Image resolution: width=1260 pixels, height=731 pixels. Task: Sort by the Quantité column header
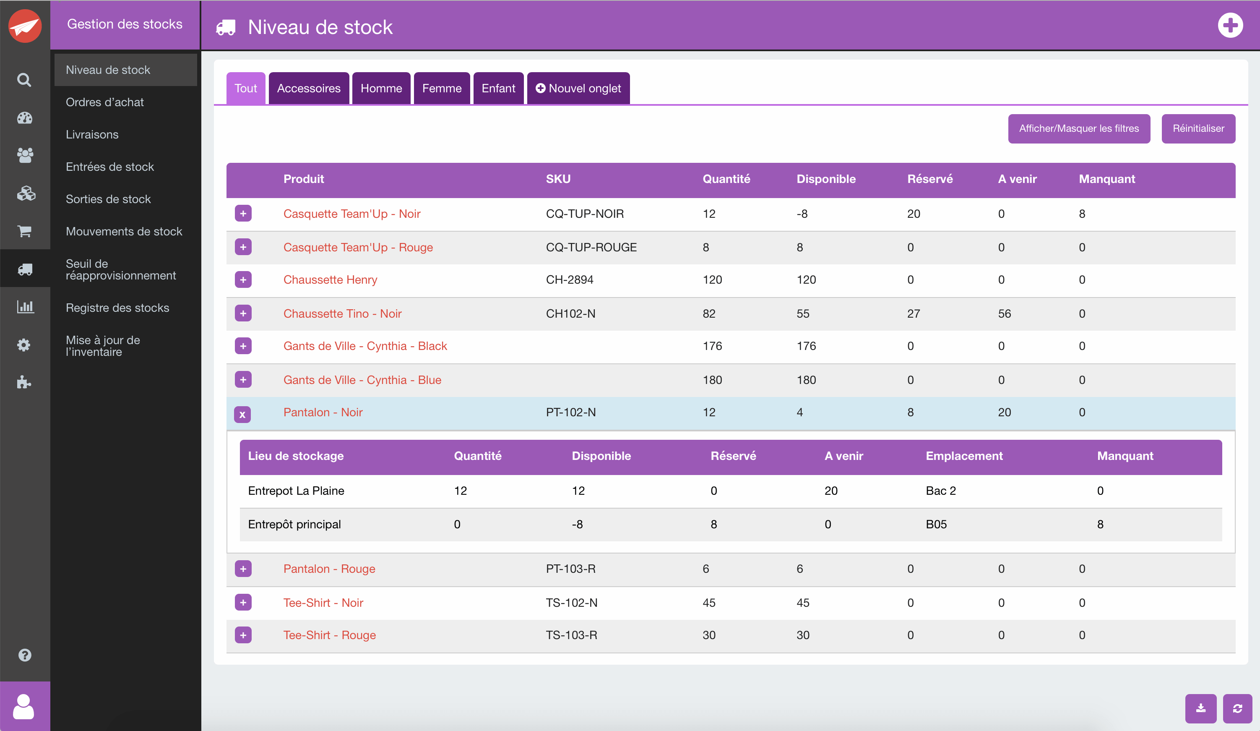click(x=726, y=179)
